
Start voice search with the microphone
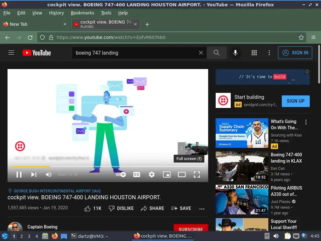235,53
